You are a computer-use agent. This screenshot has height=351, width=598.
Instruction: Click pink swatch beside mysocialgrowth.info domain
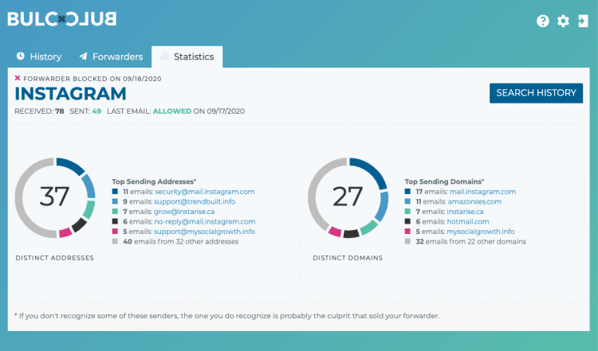[x=407, y=231]
